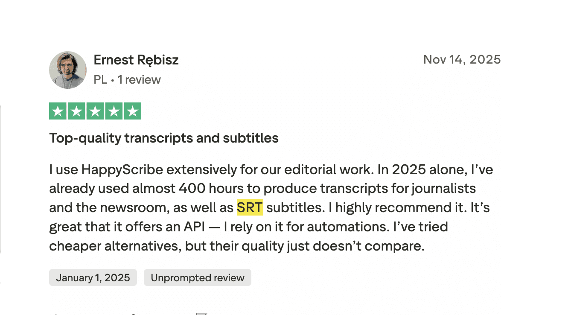Click Ernest Rębisz's profile avatar

coord(68,70)
